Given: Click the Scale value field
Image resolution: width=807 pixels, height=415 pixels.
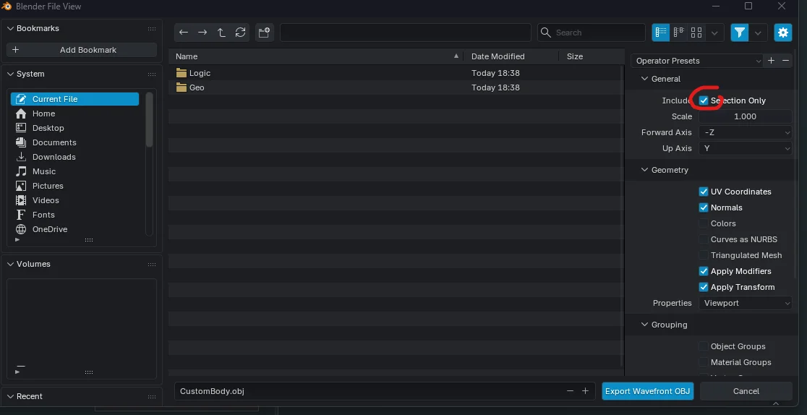Looking at the screenshot, I should 746,116.
